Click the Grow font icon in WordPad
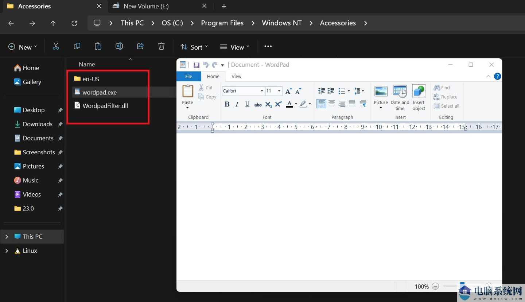 [x=288, y=91]
